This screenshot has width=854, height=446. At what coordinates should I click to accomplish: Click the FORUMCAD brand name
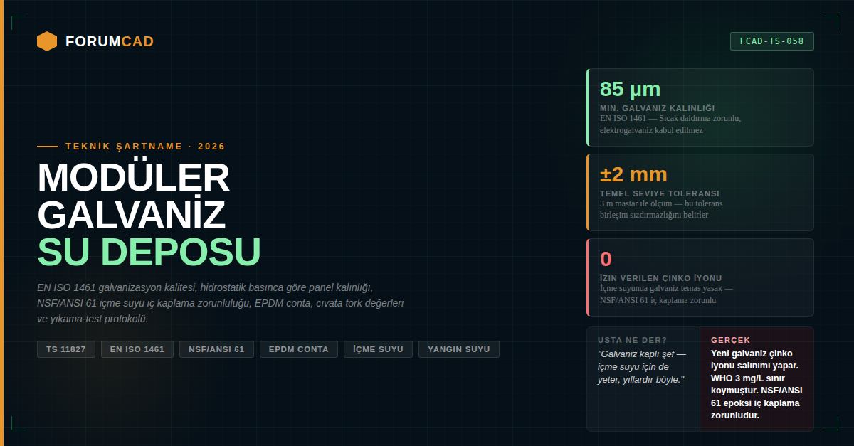pyautogui.click(x=110, y=41)
